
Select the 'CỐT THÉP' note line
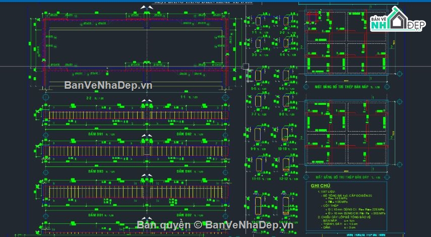pyautogui.click(x=330, y=206)
